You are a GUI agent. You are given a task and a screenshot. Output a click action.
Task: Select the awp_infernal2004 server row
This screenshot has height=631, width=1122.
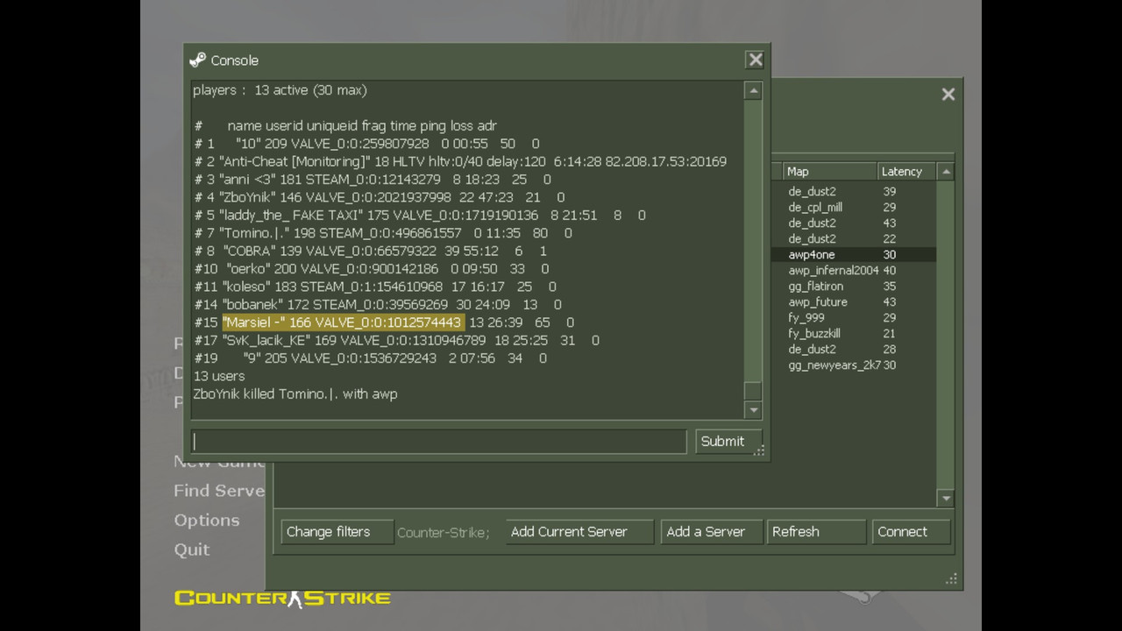click(854, 270)
